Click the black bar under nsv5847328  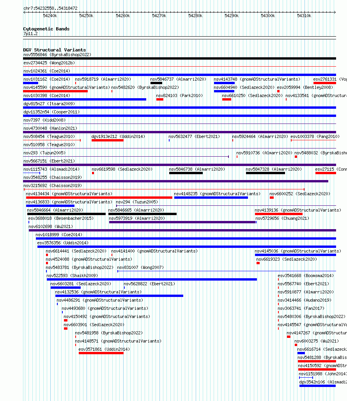266,173
